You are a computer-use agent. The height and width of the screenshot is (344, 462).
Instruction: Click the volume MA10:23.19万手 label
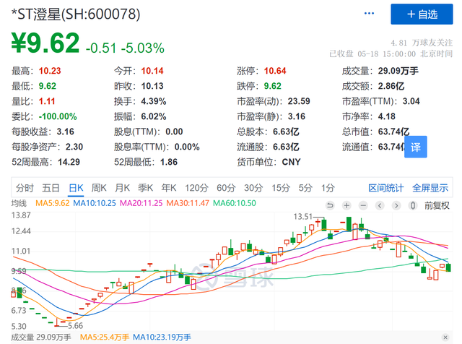(x=162, y=337)
